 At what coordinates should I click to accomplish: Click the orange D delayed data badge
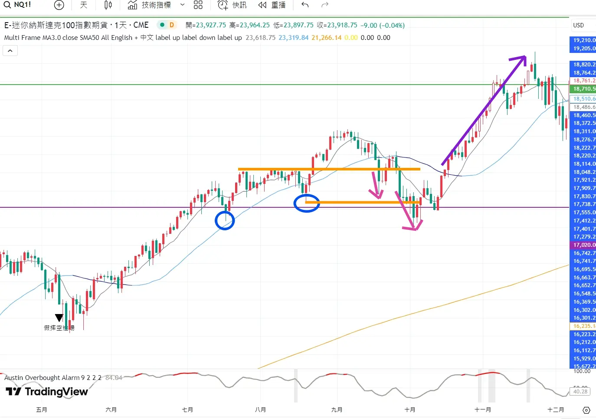coord(172,25)
